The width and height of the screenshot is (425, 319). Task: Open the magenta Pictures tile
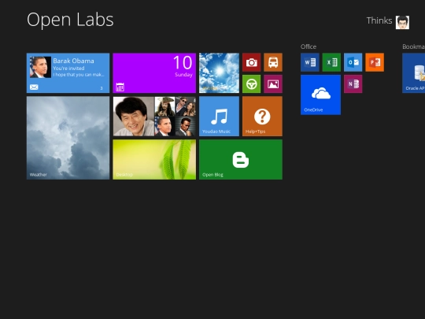point(273,84)
